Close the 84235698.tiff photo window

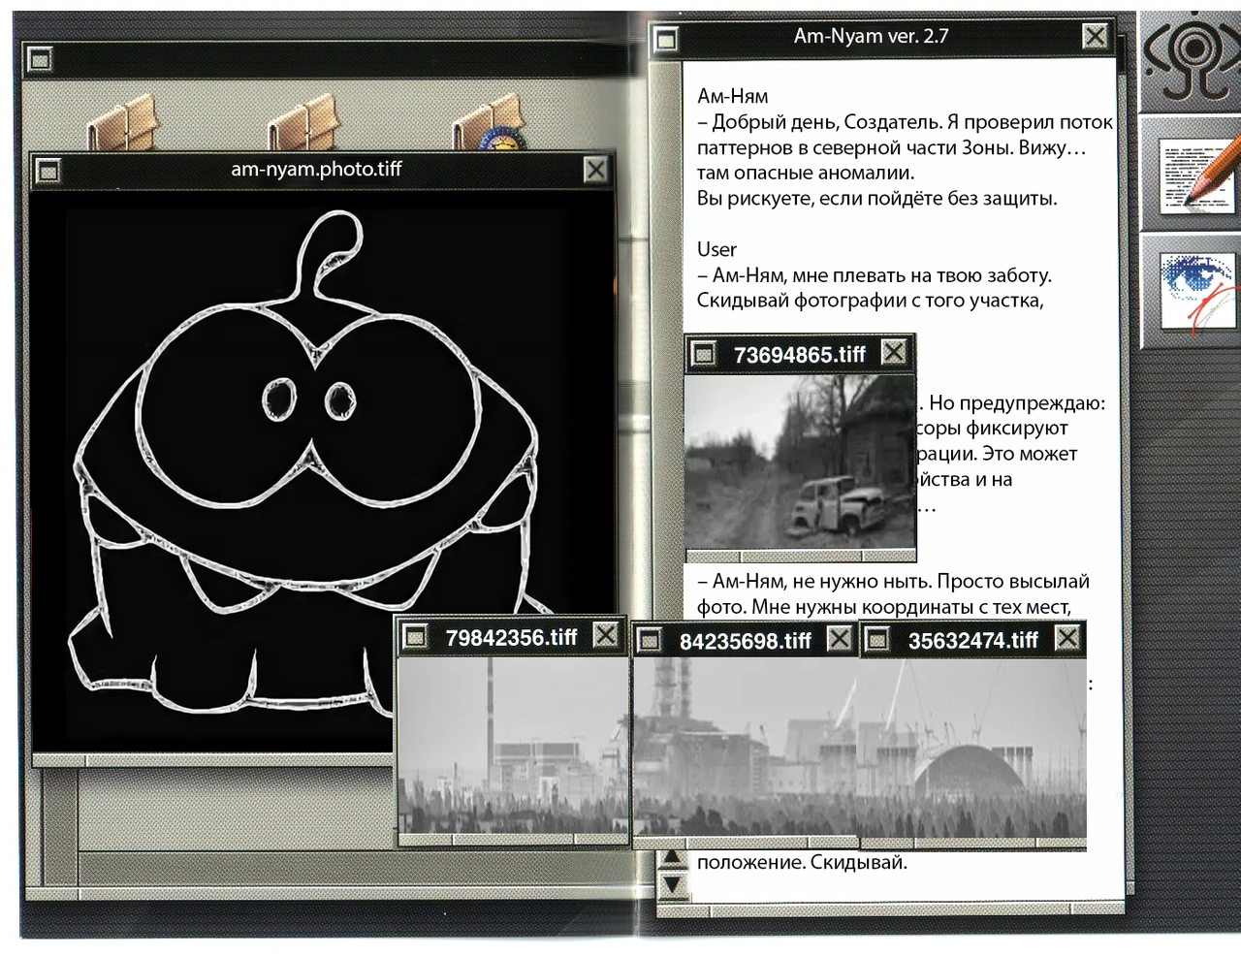click(840, 638)
